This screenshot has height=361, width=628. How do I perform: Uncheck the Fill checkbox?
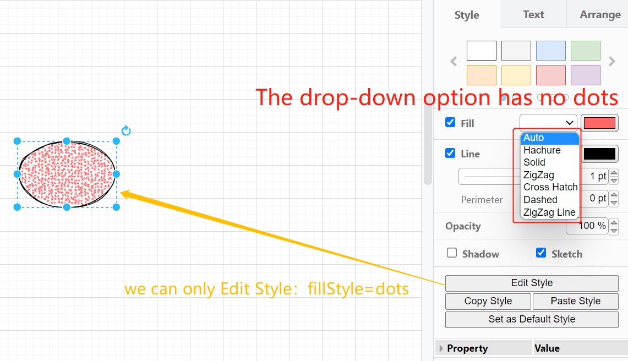(450, 122)
